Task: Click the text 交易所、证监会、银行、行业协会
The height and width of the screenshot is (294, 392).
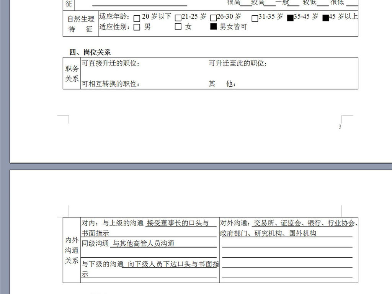Action: pyautogui.click(x=304, y=223)
